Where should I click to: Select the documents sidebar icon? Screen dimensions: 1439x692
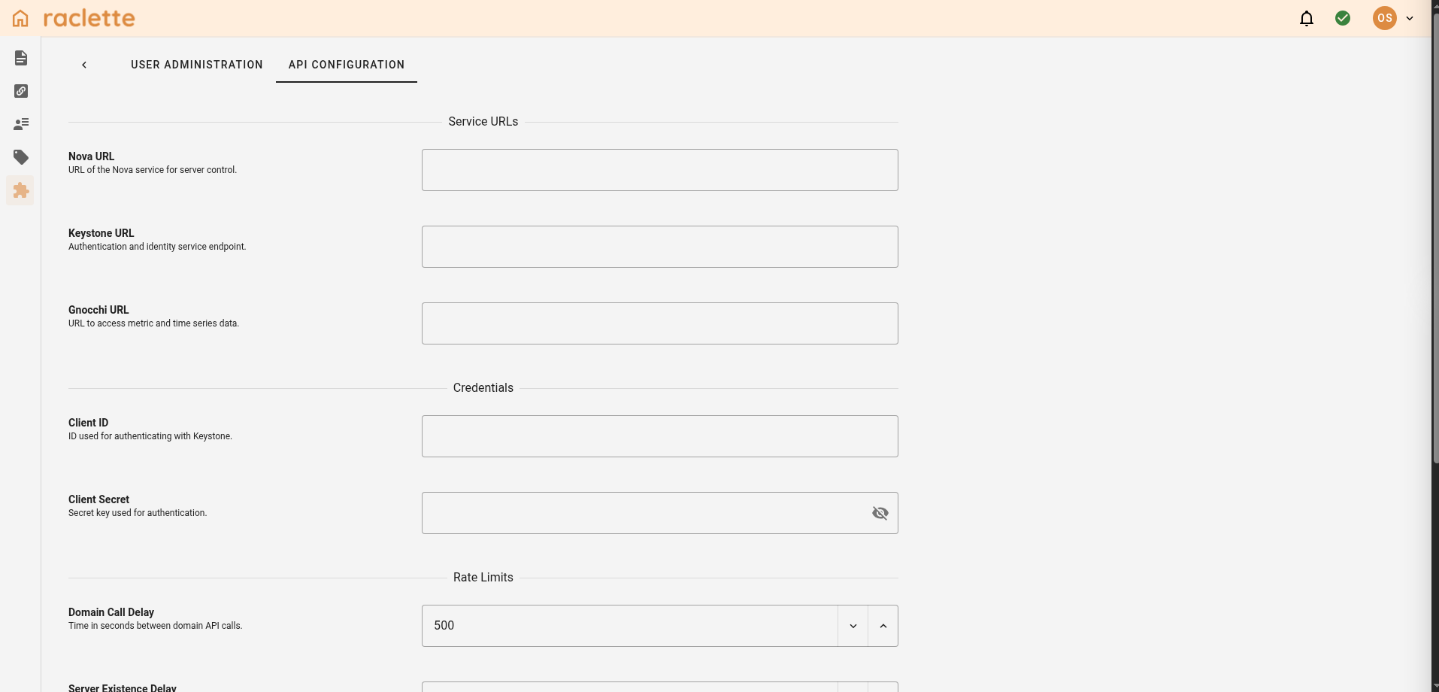pyautogui.click(x=21, y=57)
